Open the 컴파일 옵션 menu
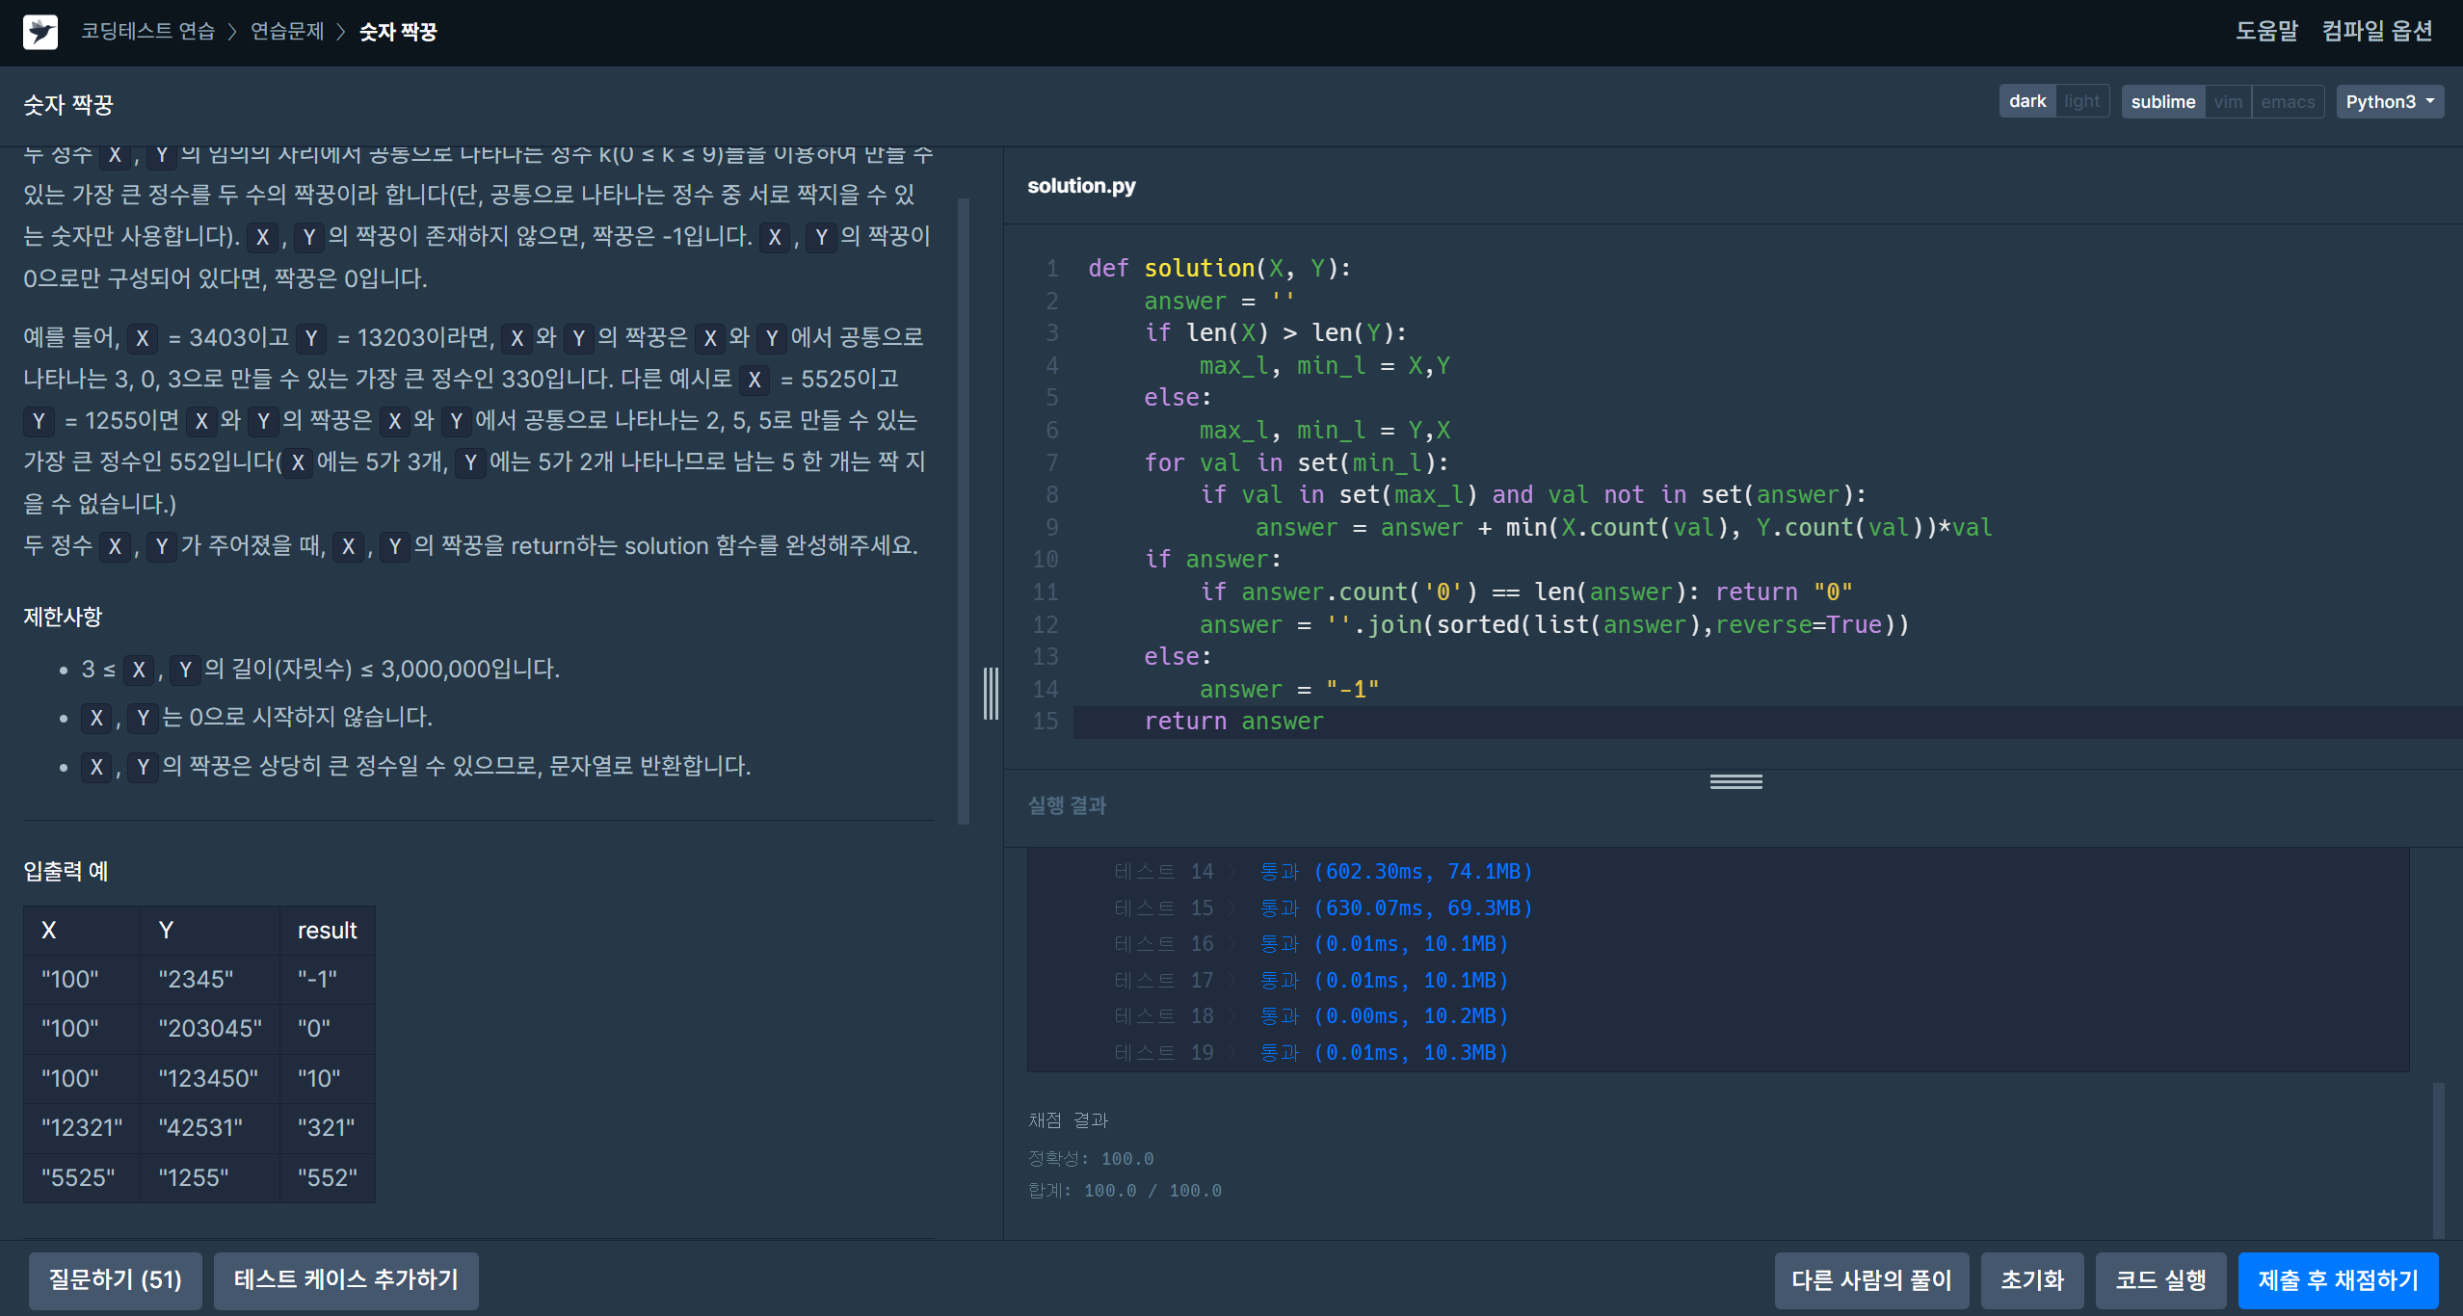Image resolution: width=2463 pixels, height=1316 pixels. [2376, 31]
